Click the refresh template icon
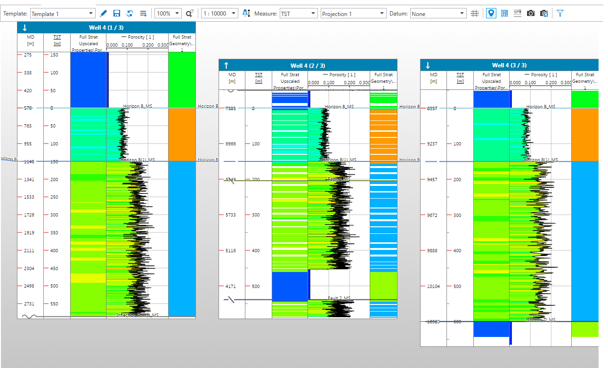Screen dimensions: 608x368 [x=130, y=14]
